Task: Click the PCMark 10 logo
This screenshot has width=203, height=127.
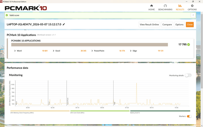Action: point(26,8)
